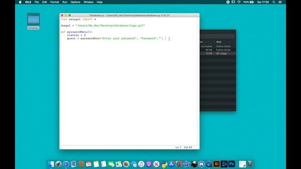This screenshot has height=169, width=301.
Task: Click the Sat 17:59 clock
Action: pyautogui.click(x=263, y=2)
